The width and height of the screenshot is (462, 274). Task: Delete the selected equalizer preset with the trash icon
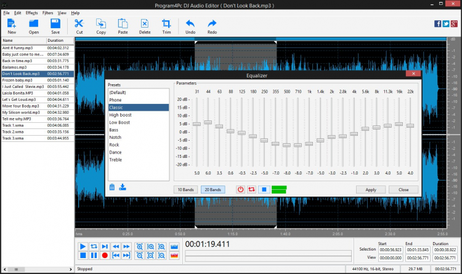coord(112,187)
